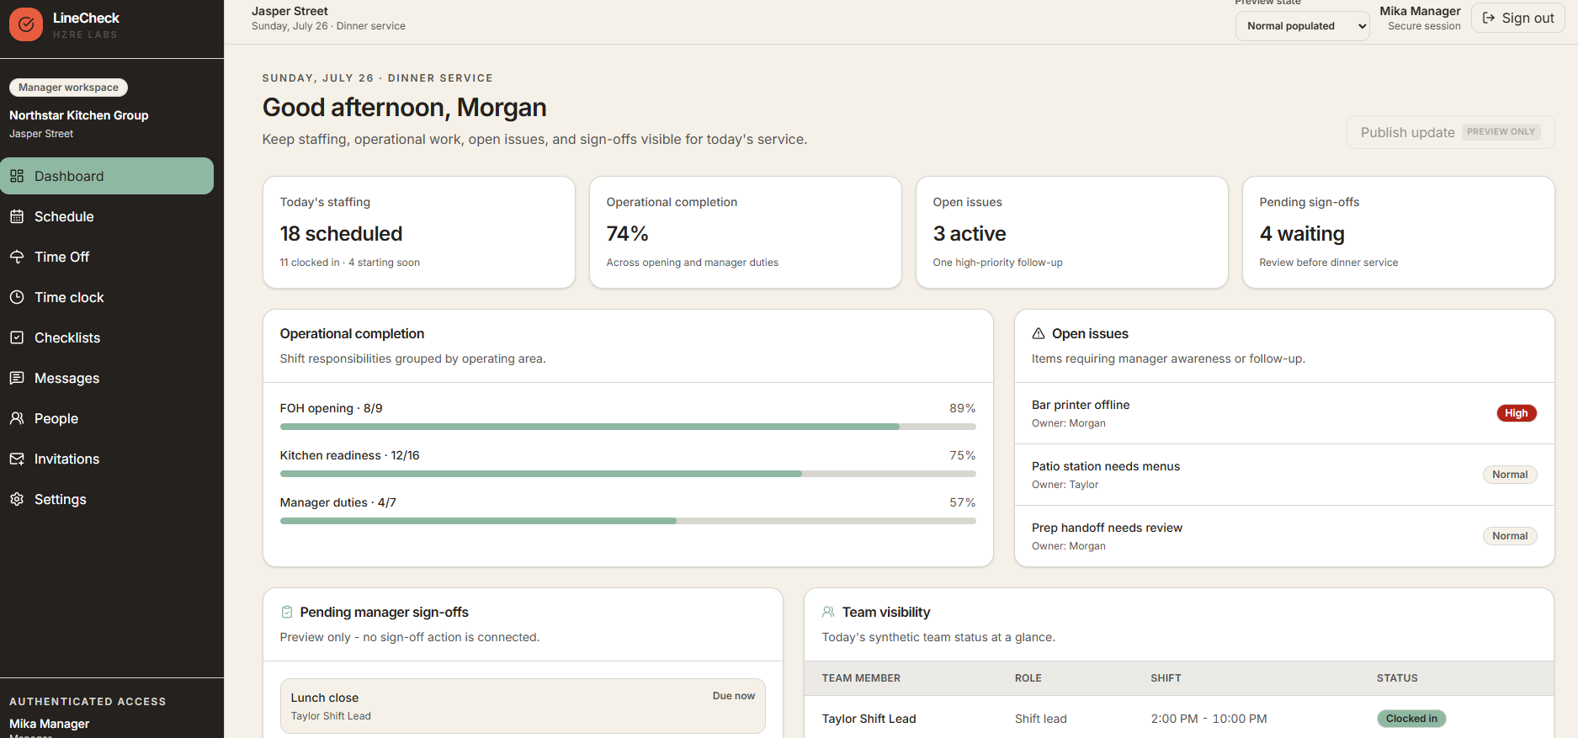
Task: Click Northstar Kitchen Group in sidebar
Action: pos(78,115)
